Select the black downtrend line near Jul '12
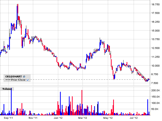 point(140,73)
